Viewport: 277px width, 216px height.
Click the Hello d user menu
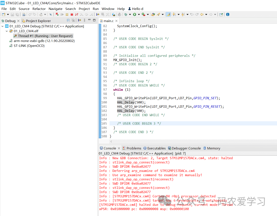136,9
